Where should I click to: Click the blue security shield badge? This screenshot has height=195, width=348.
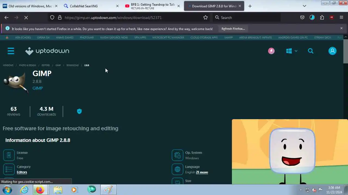(x=79, y=111)
